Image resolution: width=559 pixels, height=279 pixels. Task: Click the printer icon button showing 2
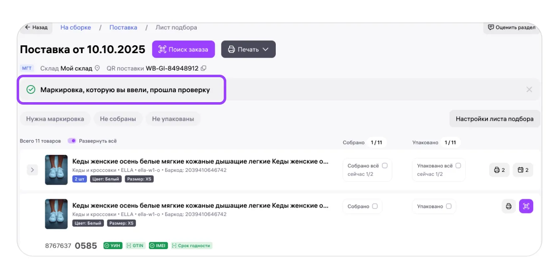click(x=499, y=170)
